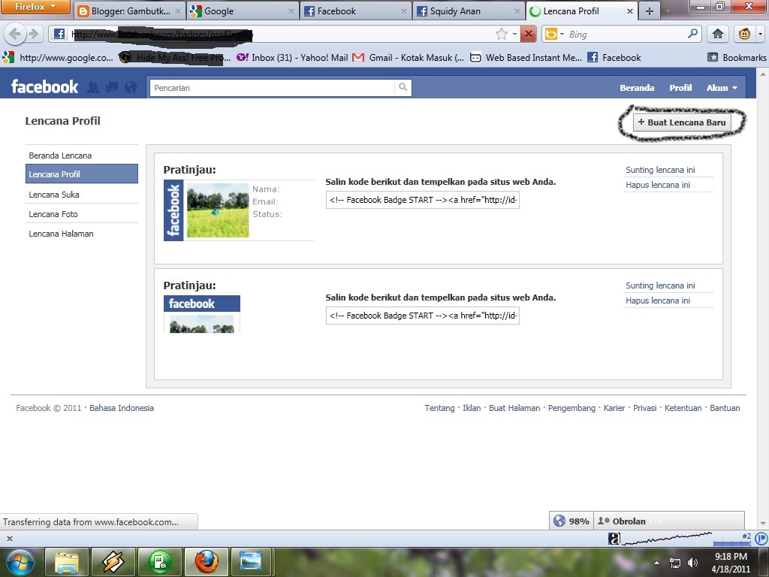Stop page loading with the red X button
The image size is (769, 577).
(528, 34)
